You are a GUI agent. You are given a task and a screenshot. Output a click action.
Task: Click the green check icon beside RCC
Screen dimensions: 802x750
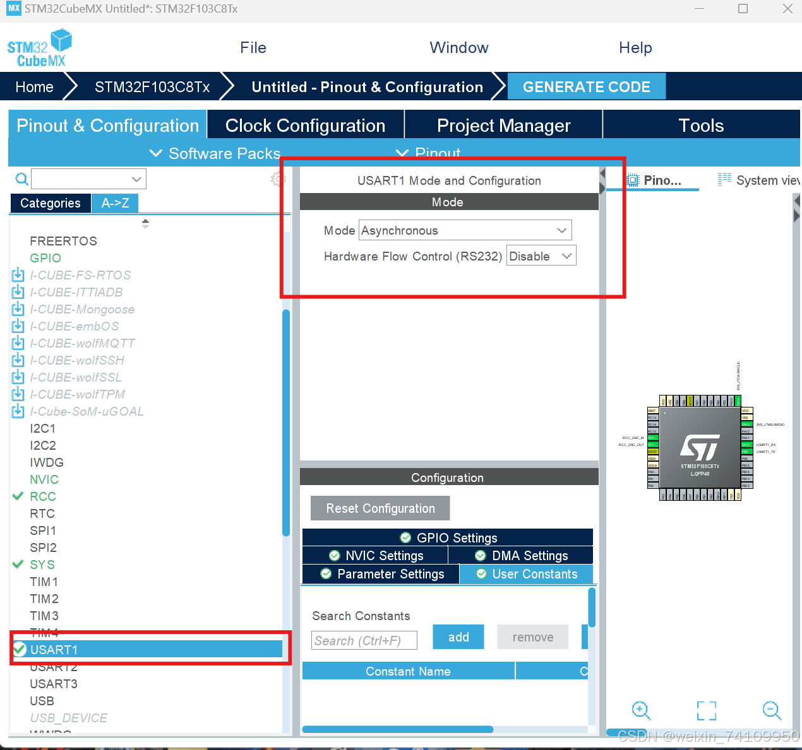18,496
